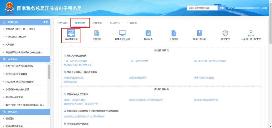The height and width of the screenshot is (128, 272).
Task: Click the icon beside 特色业务
Action: point(4,112)
